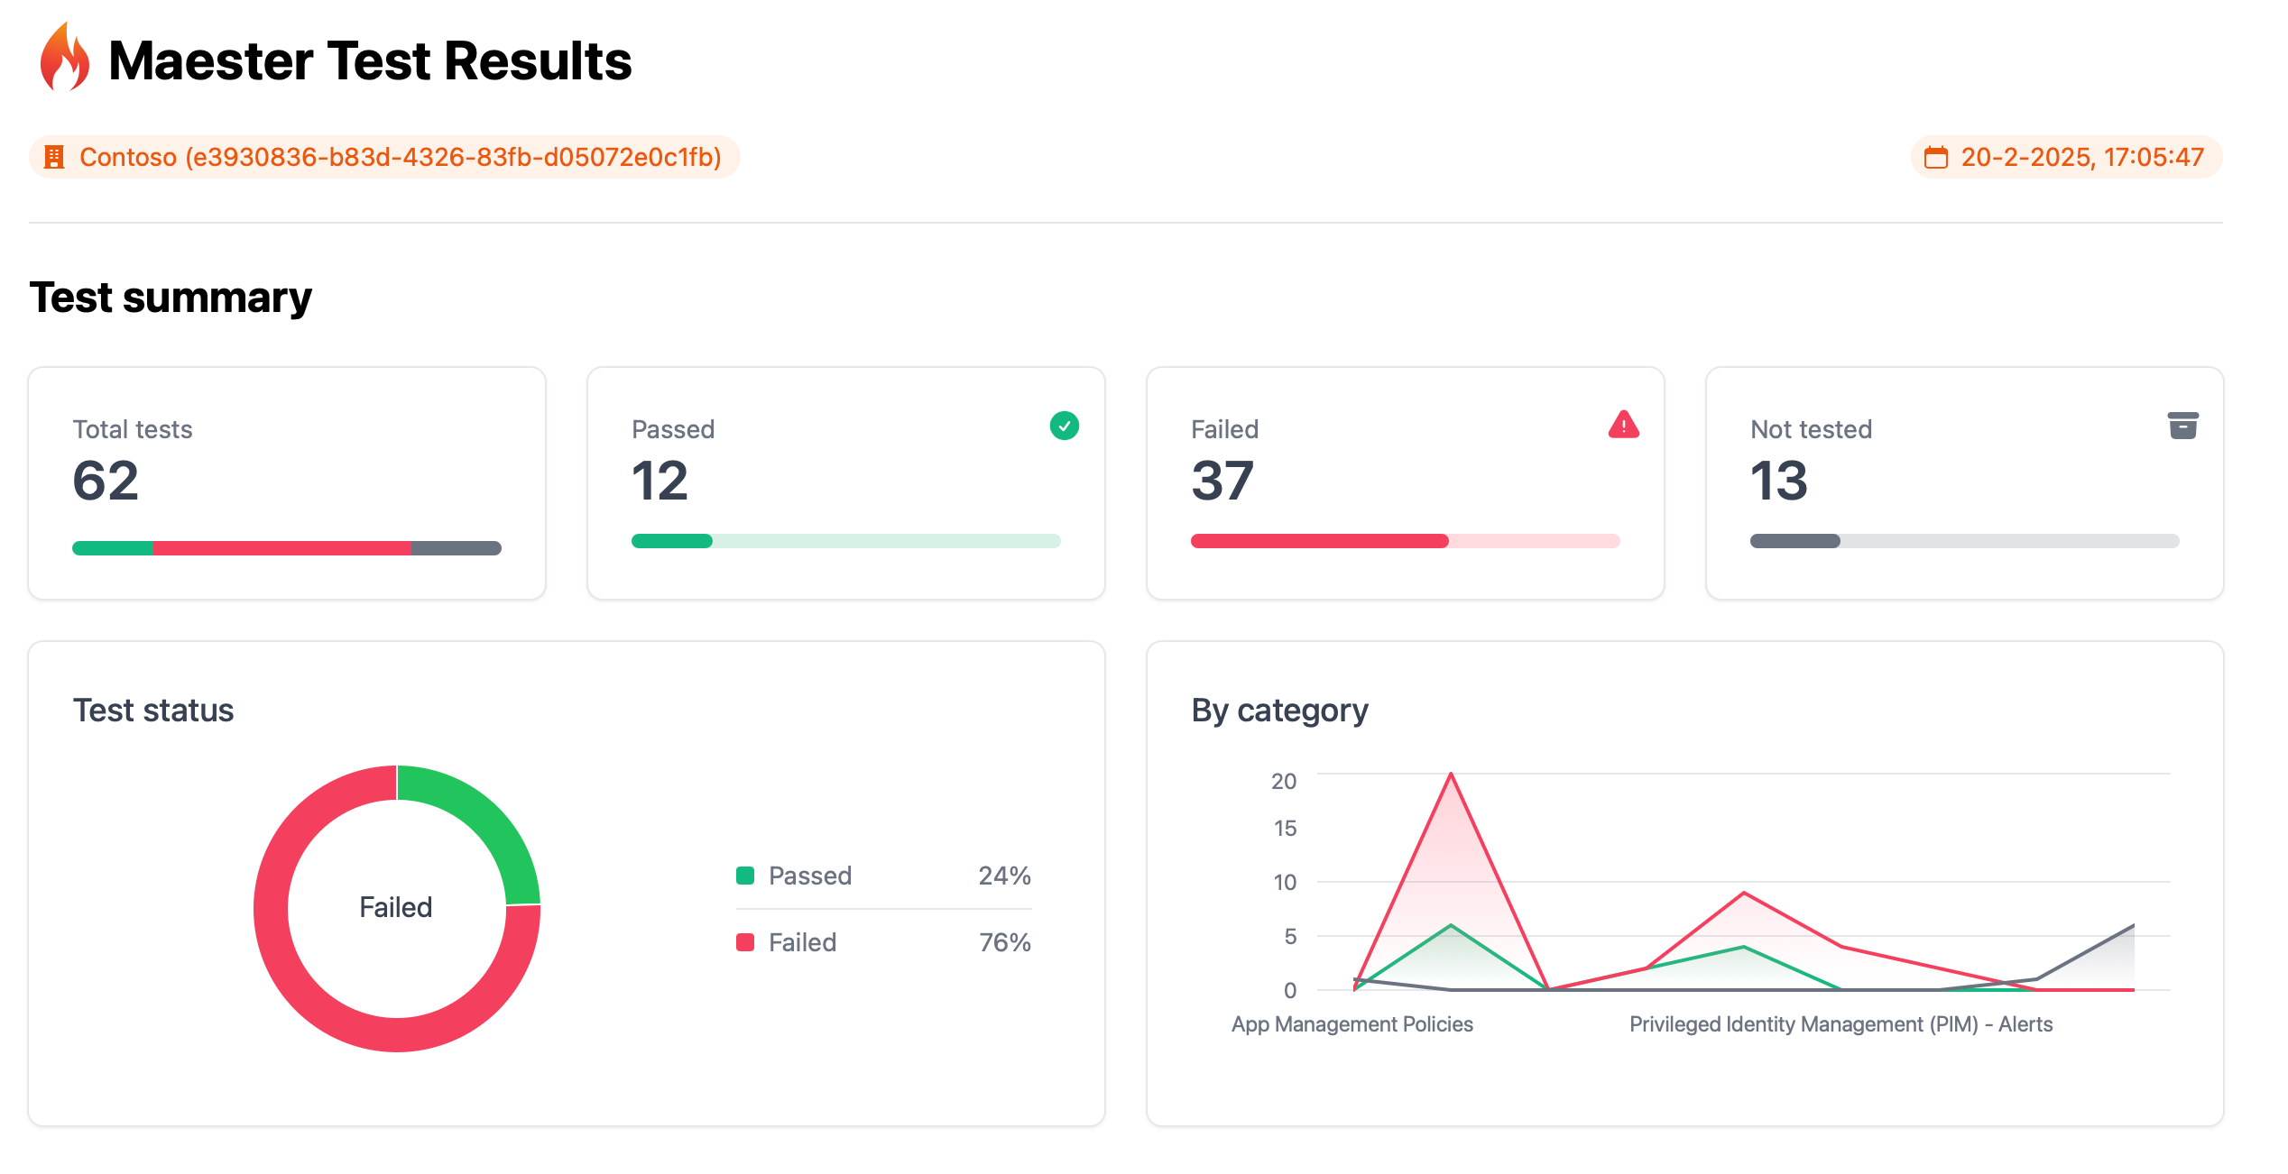
Task: Toggle the Passed series in the legend
Action: click(x=809, y=875)
